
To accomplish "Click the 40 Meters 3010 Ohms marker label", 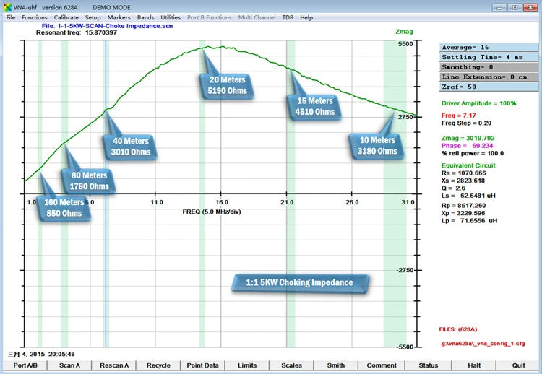I will point(130,147).
